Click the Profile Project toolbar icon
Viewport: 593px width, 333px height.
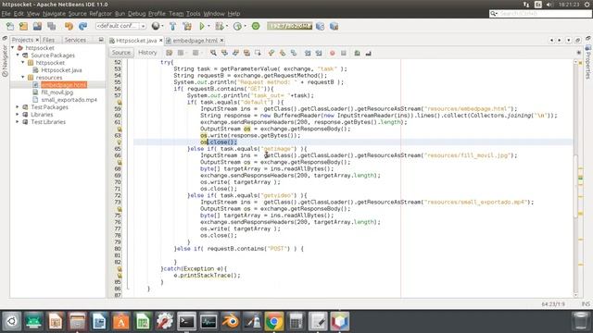point(237,26)
